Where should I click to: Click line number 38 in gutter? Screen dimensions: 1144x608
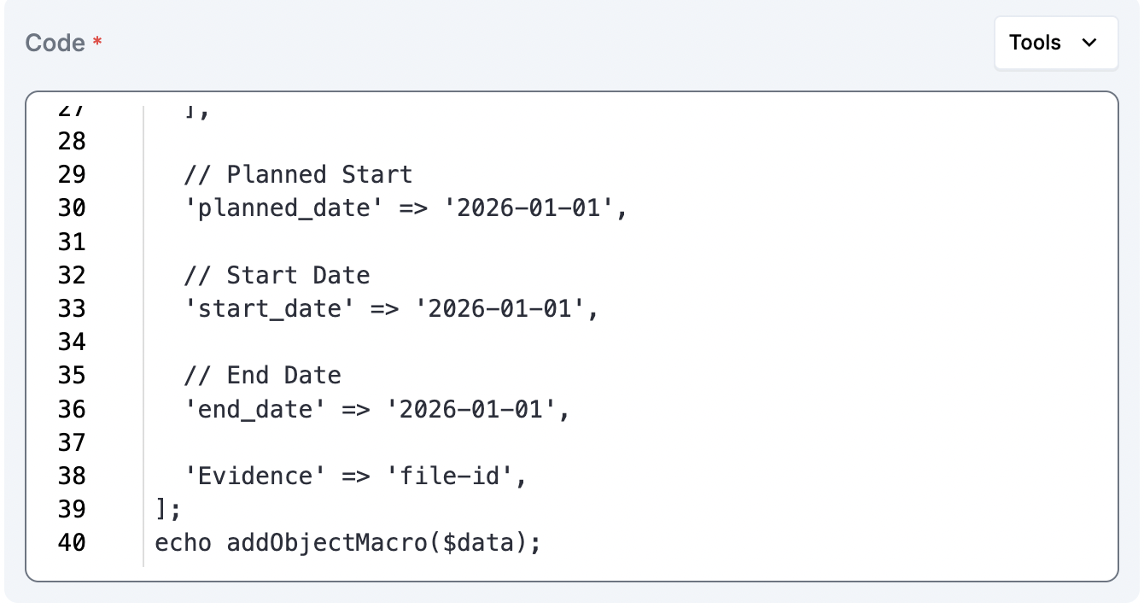[x=72, y=476]
